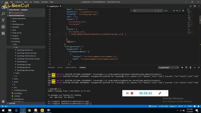Screen dimensions: 201x113
Task: Open bootstrap.min.css file in explorer
Action: coord(24,67)
